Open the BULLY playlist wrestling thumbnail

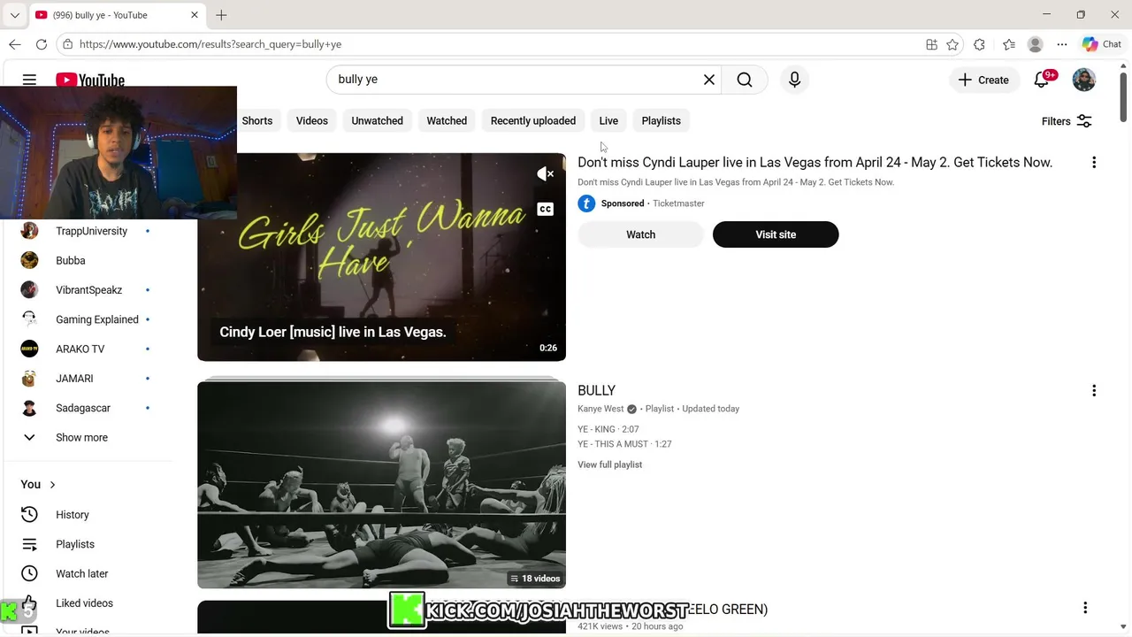[381, 485]
